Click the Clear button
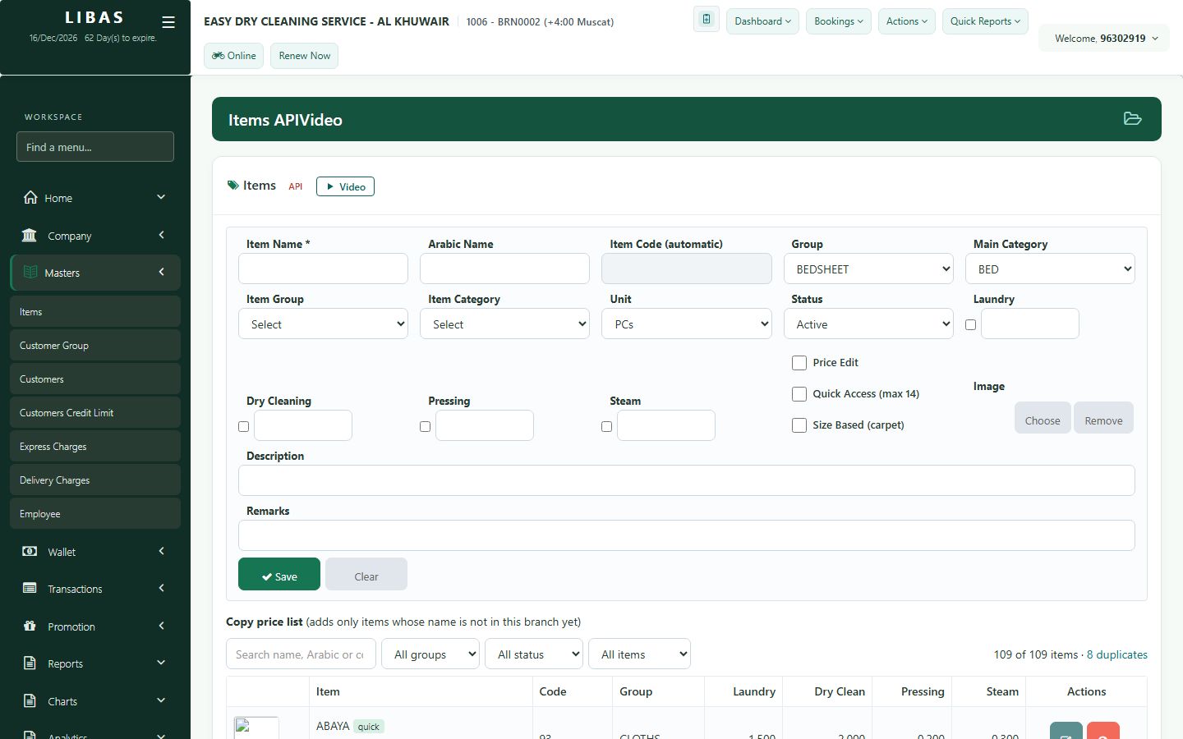1183x739 pixels. click(x=366, y=574)
